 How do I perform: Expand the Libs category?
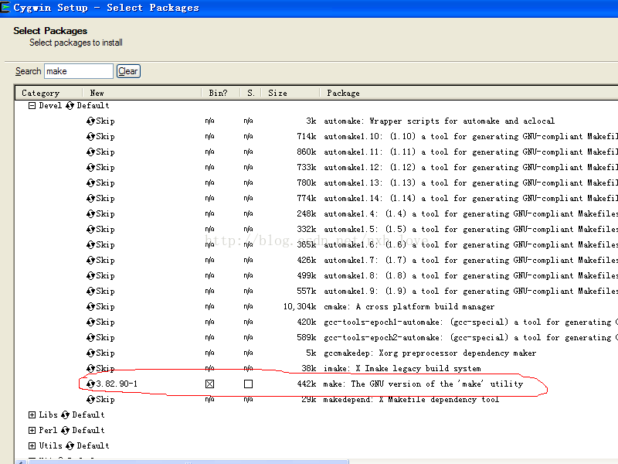tap(32, 415)
